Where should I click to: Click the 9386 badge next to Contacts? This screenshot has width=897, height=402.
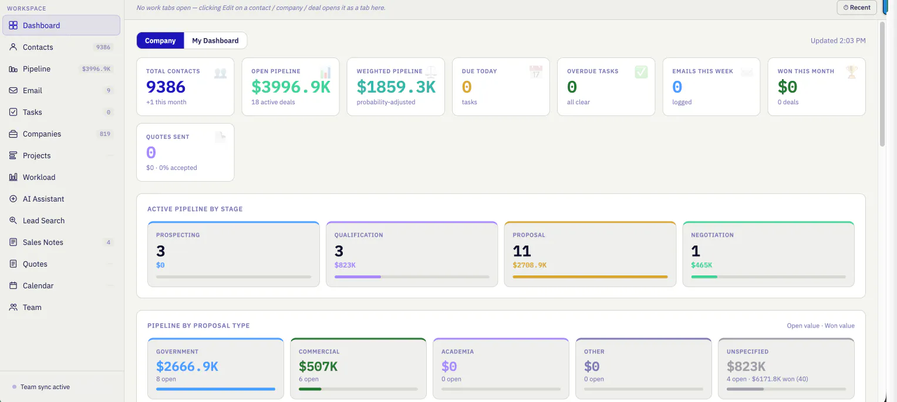click(103, 47)
